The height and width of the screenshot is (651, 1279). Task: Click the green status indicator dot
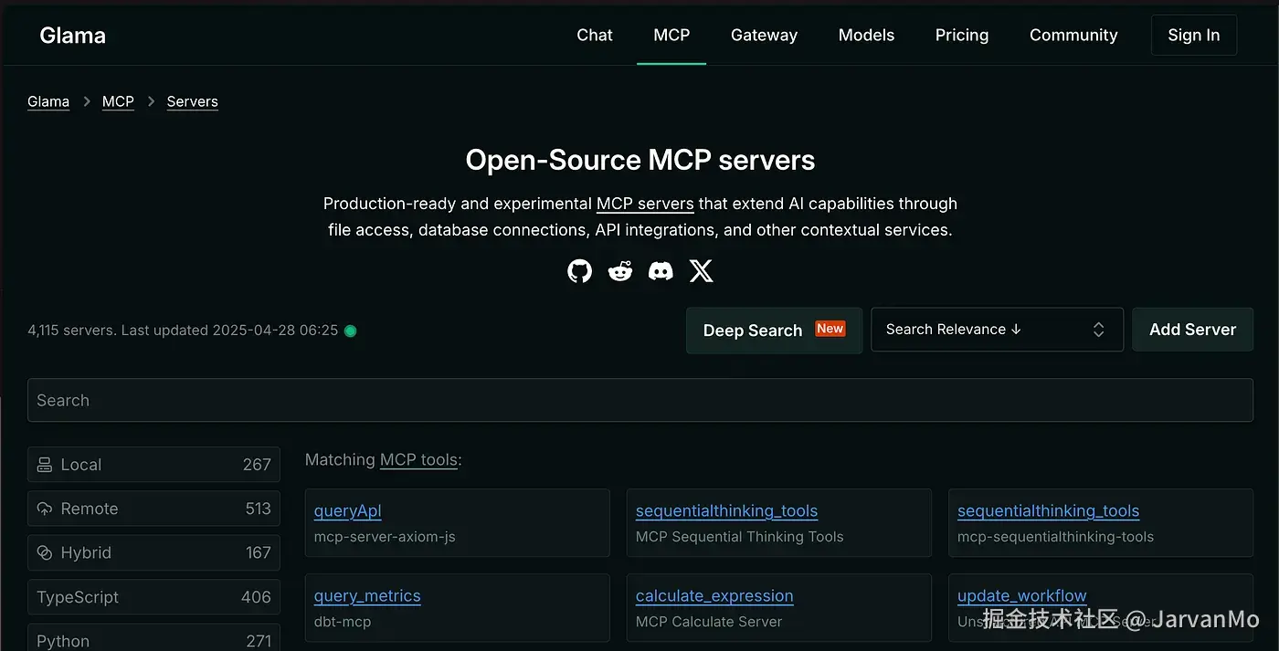click(350, 331)
